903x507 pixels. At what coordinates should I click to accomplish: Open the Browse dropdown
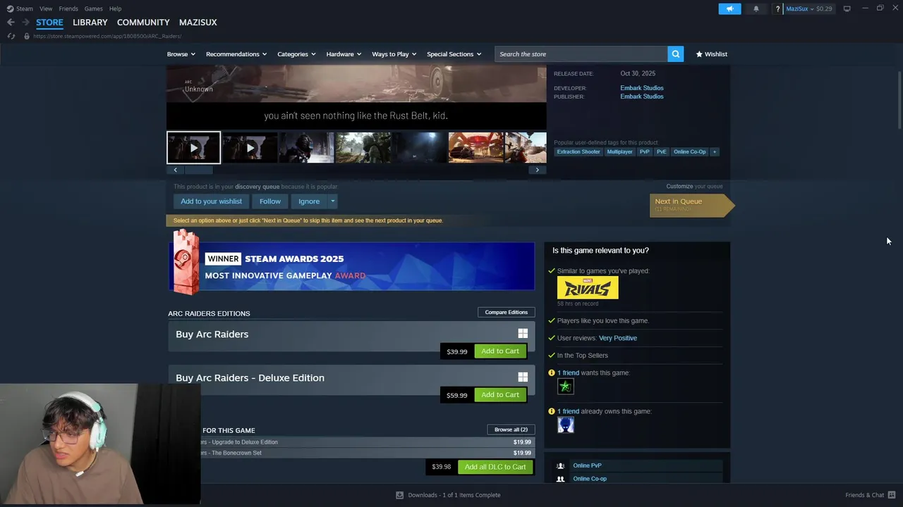click(x=181, y=54)
